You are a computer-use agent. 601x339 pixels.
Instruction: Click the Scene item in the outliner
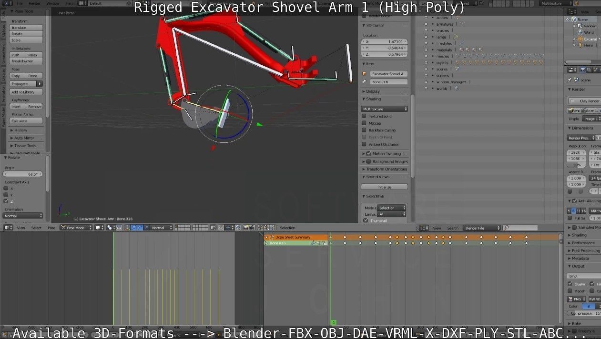pos(582,20)
